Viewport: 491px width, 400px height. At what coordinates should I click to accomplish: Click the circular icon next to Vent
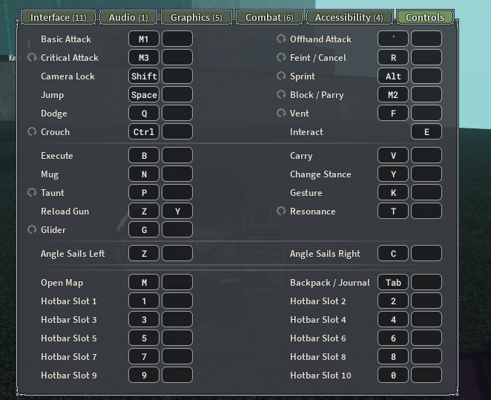pyautogui.click(x=281, y=114)
